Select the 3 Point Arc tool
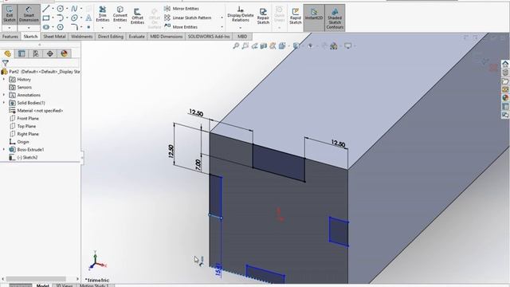The image size is (510, 287). click(x=61, y=18)
